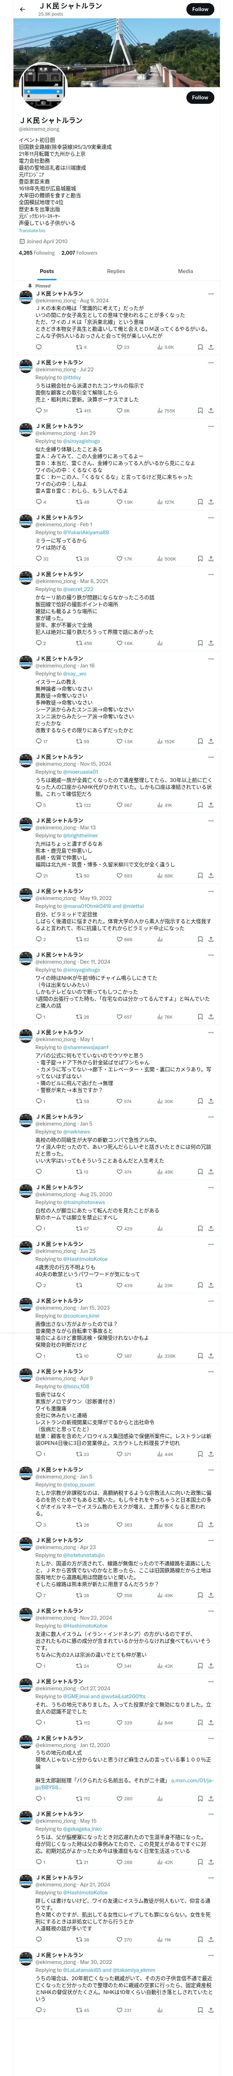The width and height of the screenshot is (233, 2076).
Task: Switch to the Replies tab
Action: pyautogui.click(x=116, y=271)
